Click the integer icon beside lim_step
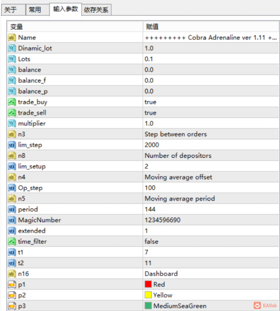 (12, 145)
